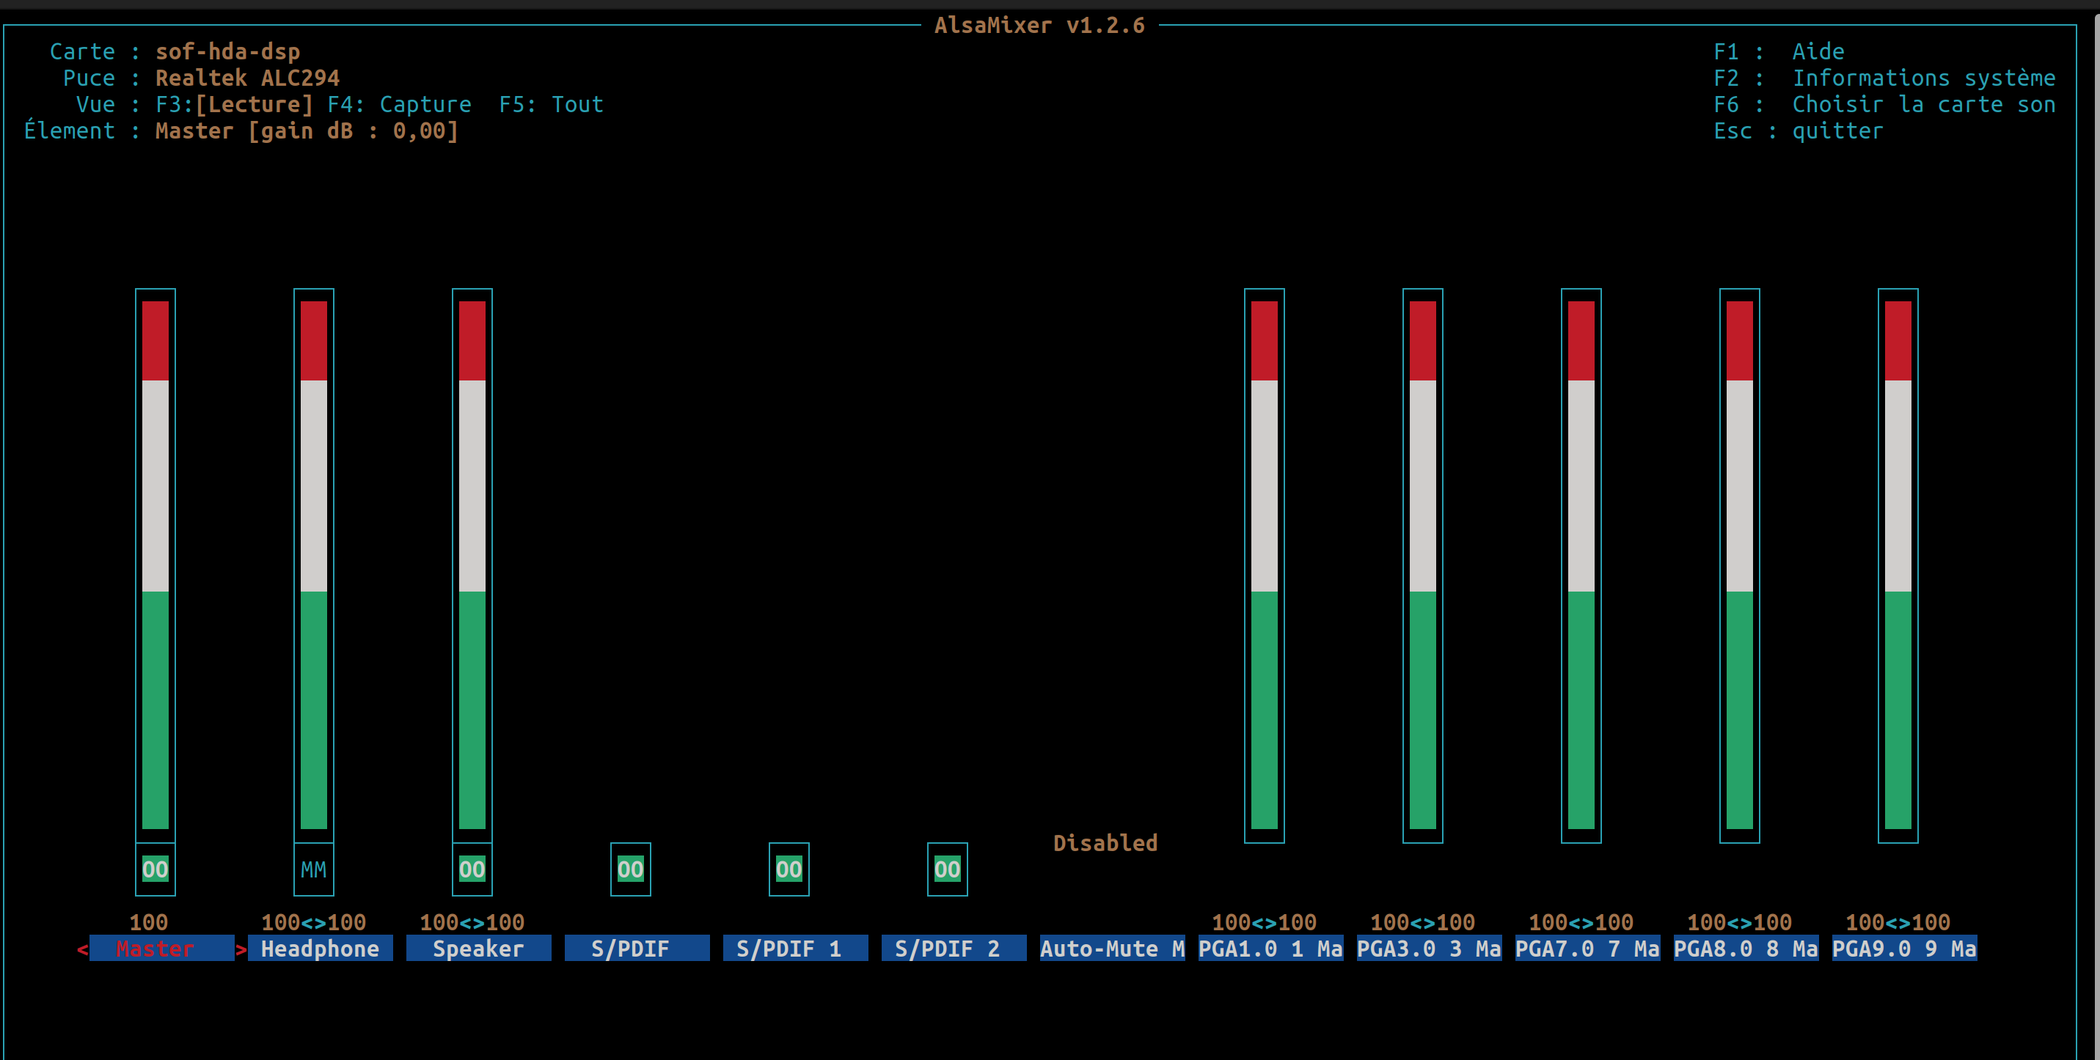2100x1060 pixels.
Task: Select the PGA9.0 9 Ma channel label
Action: click(1903, 949)
